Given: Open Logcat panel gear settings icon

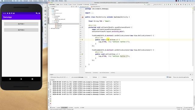Looking at the screenshot, I should click(190, 75).
